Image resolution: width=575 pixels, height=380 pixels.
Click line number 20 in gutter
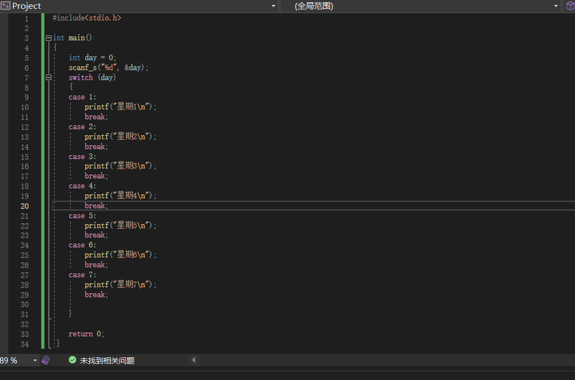pos(24,206)
